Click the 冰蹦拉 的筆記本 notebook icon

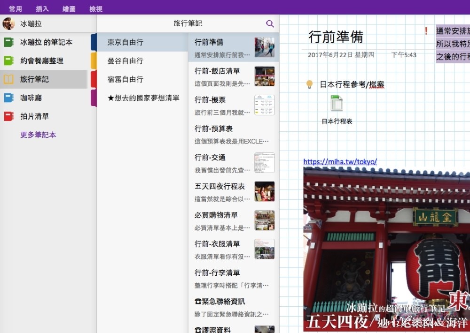[8, 42]
